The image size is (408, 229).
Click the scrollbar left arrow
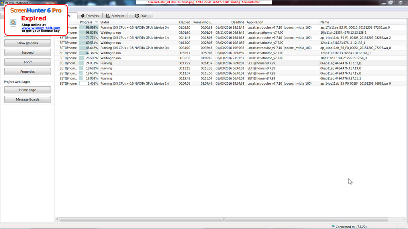tap(57, 219)
